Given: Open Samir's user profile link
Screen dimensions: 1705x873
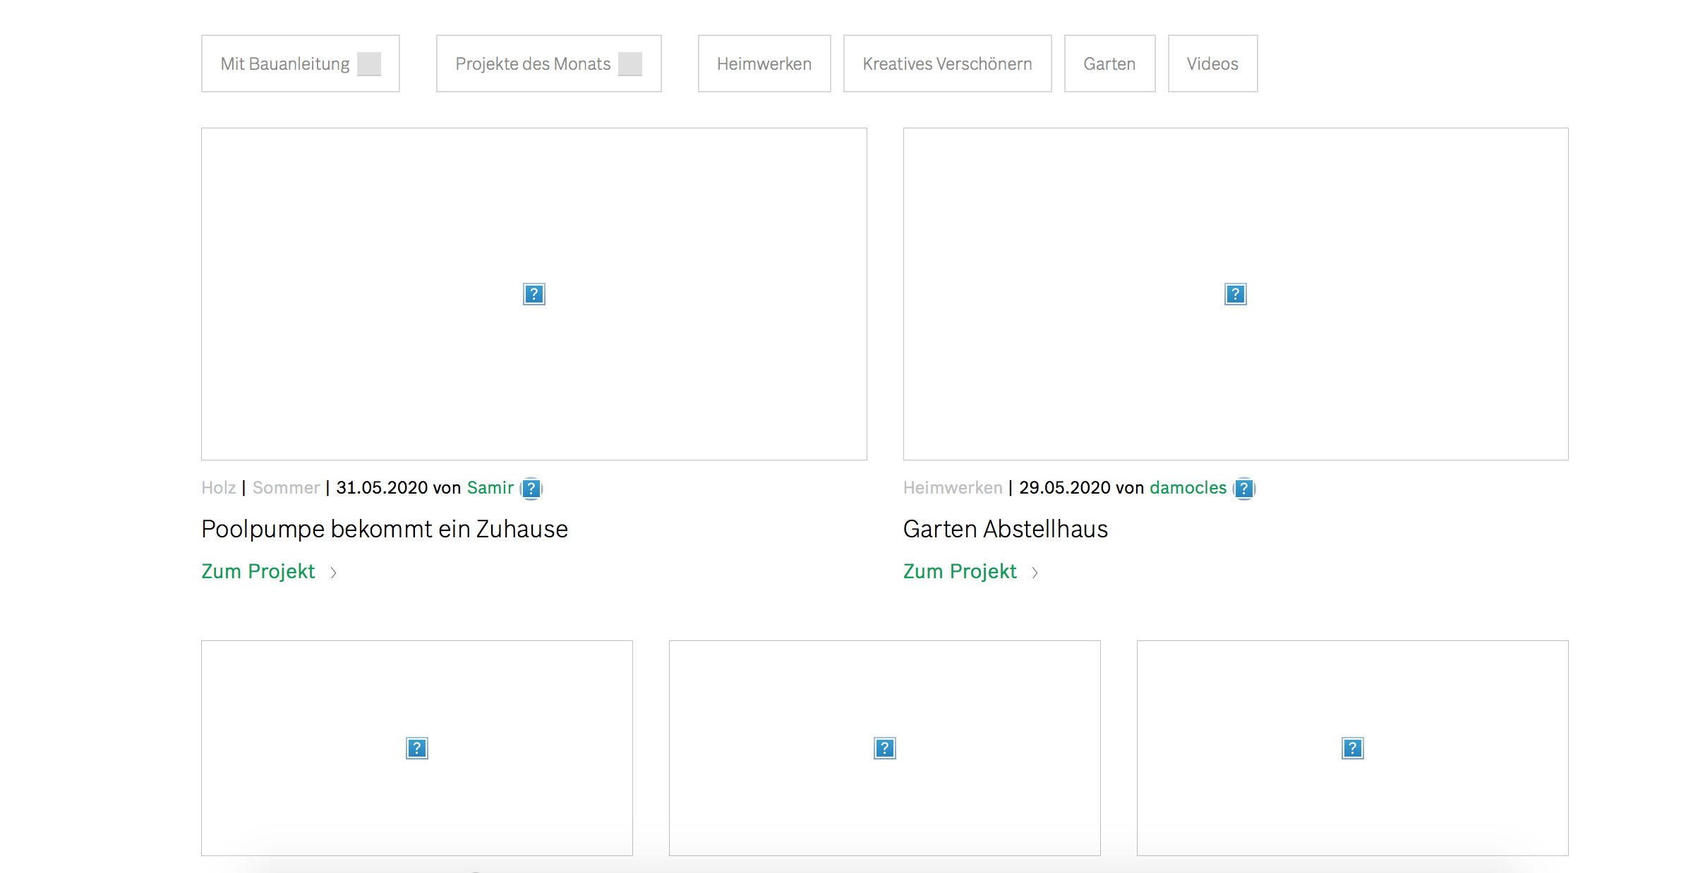Looking at the screenshot, I should [490, 488].
